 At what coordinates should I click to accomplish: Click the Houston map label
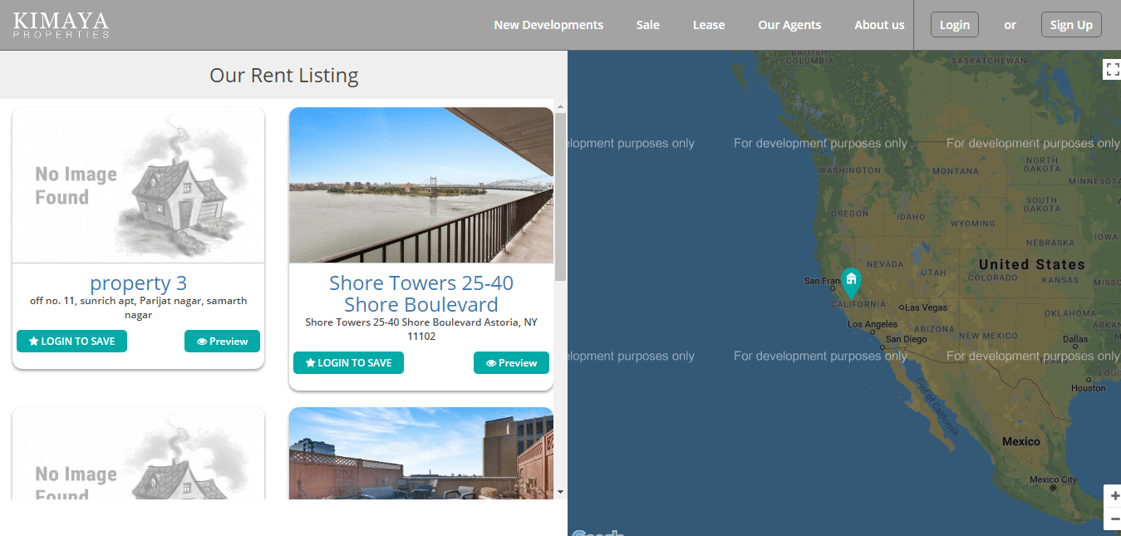point(1089,387)
